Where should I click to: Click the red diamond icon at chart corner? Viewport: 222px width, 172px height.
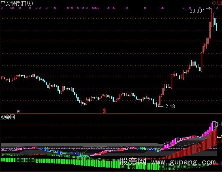point(214,3)
